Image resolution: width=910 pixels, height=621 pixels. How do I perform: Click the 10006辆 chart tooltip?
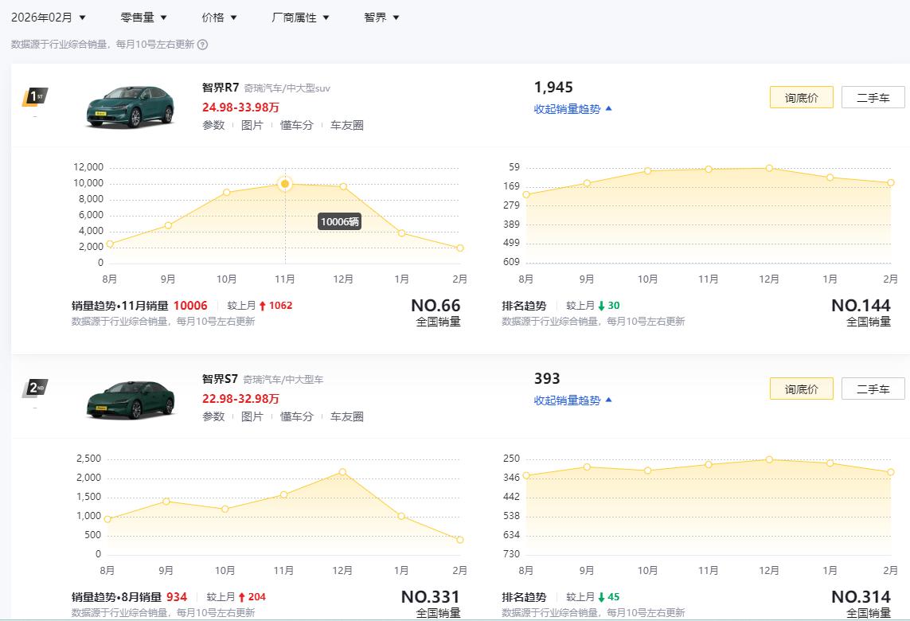point(339,221)
